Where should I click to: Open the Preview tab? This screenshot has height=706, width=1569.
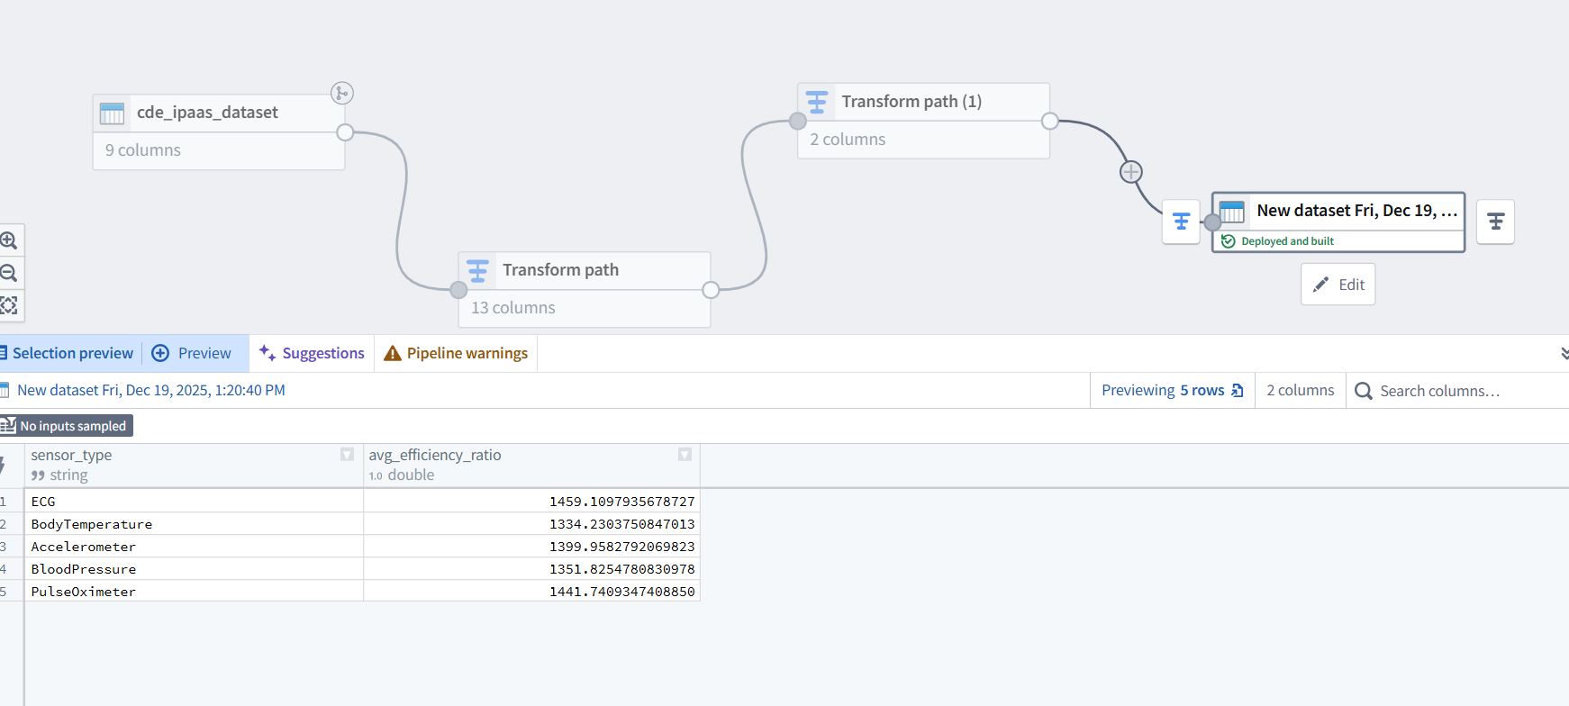192,353
